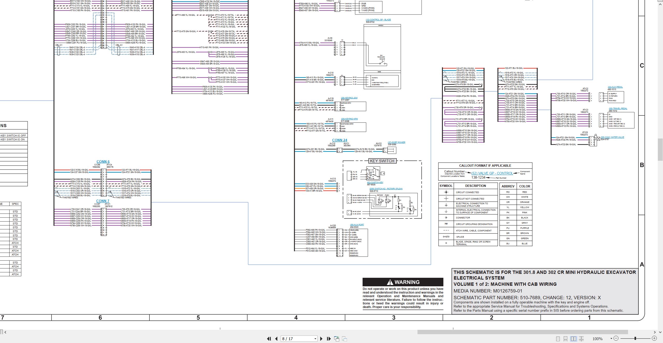Open the page number 8 / 17 dropdown
This screenshot has width=663, height=343.
(x=315, y=339)
